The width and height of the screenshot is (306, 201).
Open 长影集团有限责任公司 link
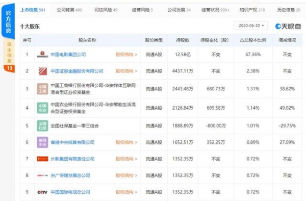coord(72,159)
